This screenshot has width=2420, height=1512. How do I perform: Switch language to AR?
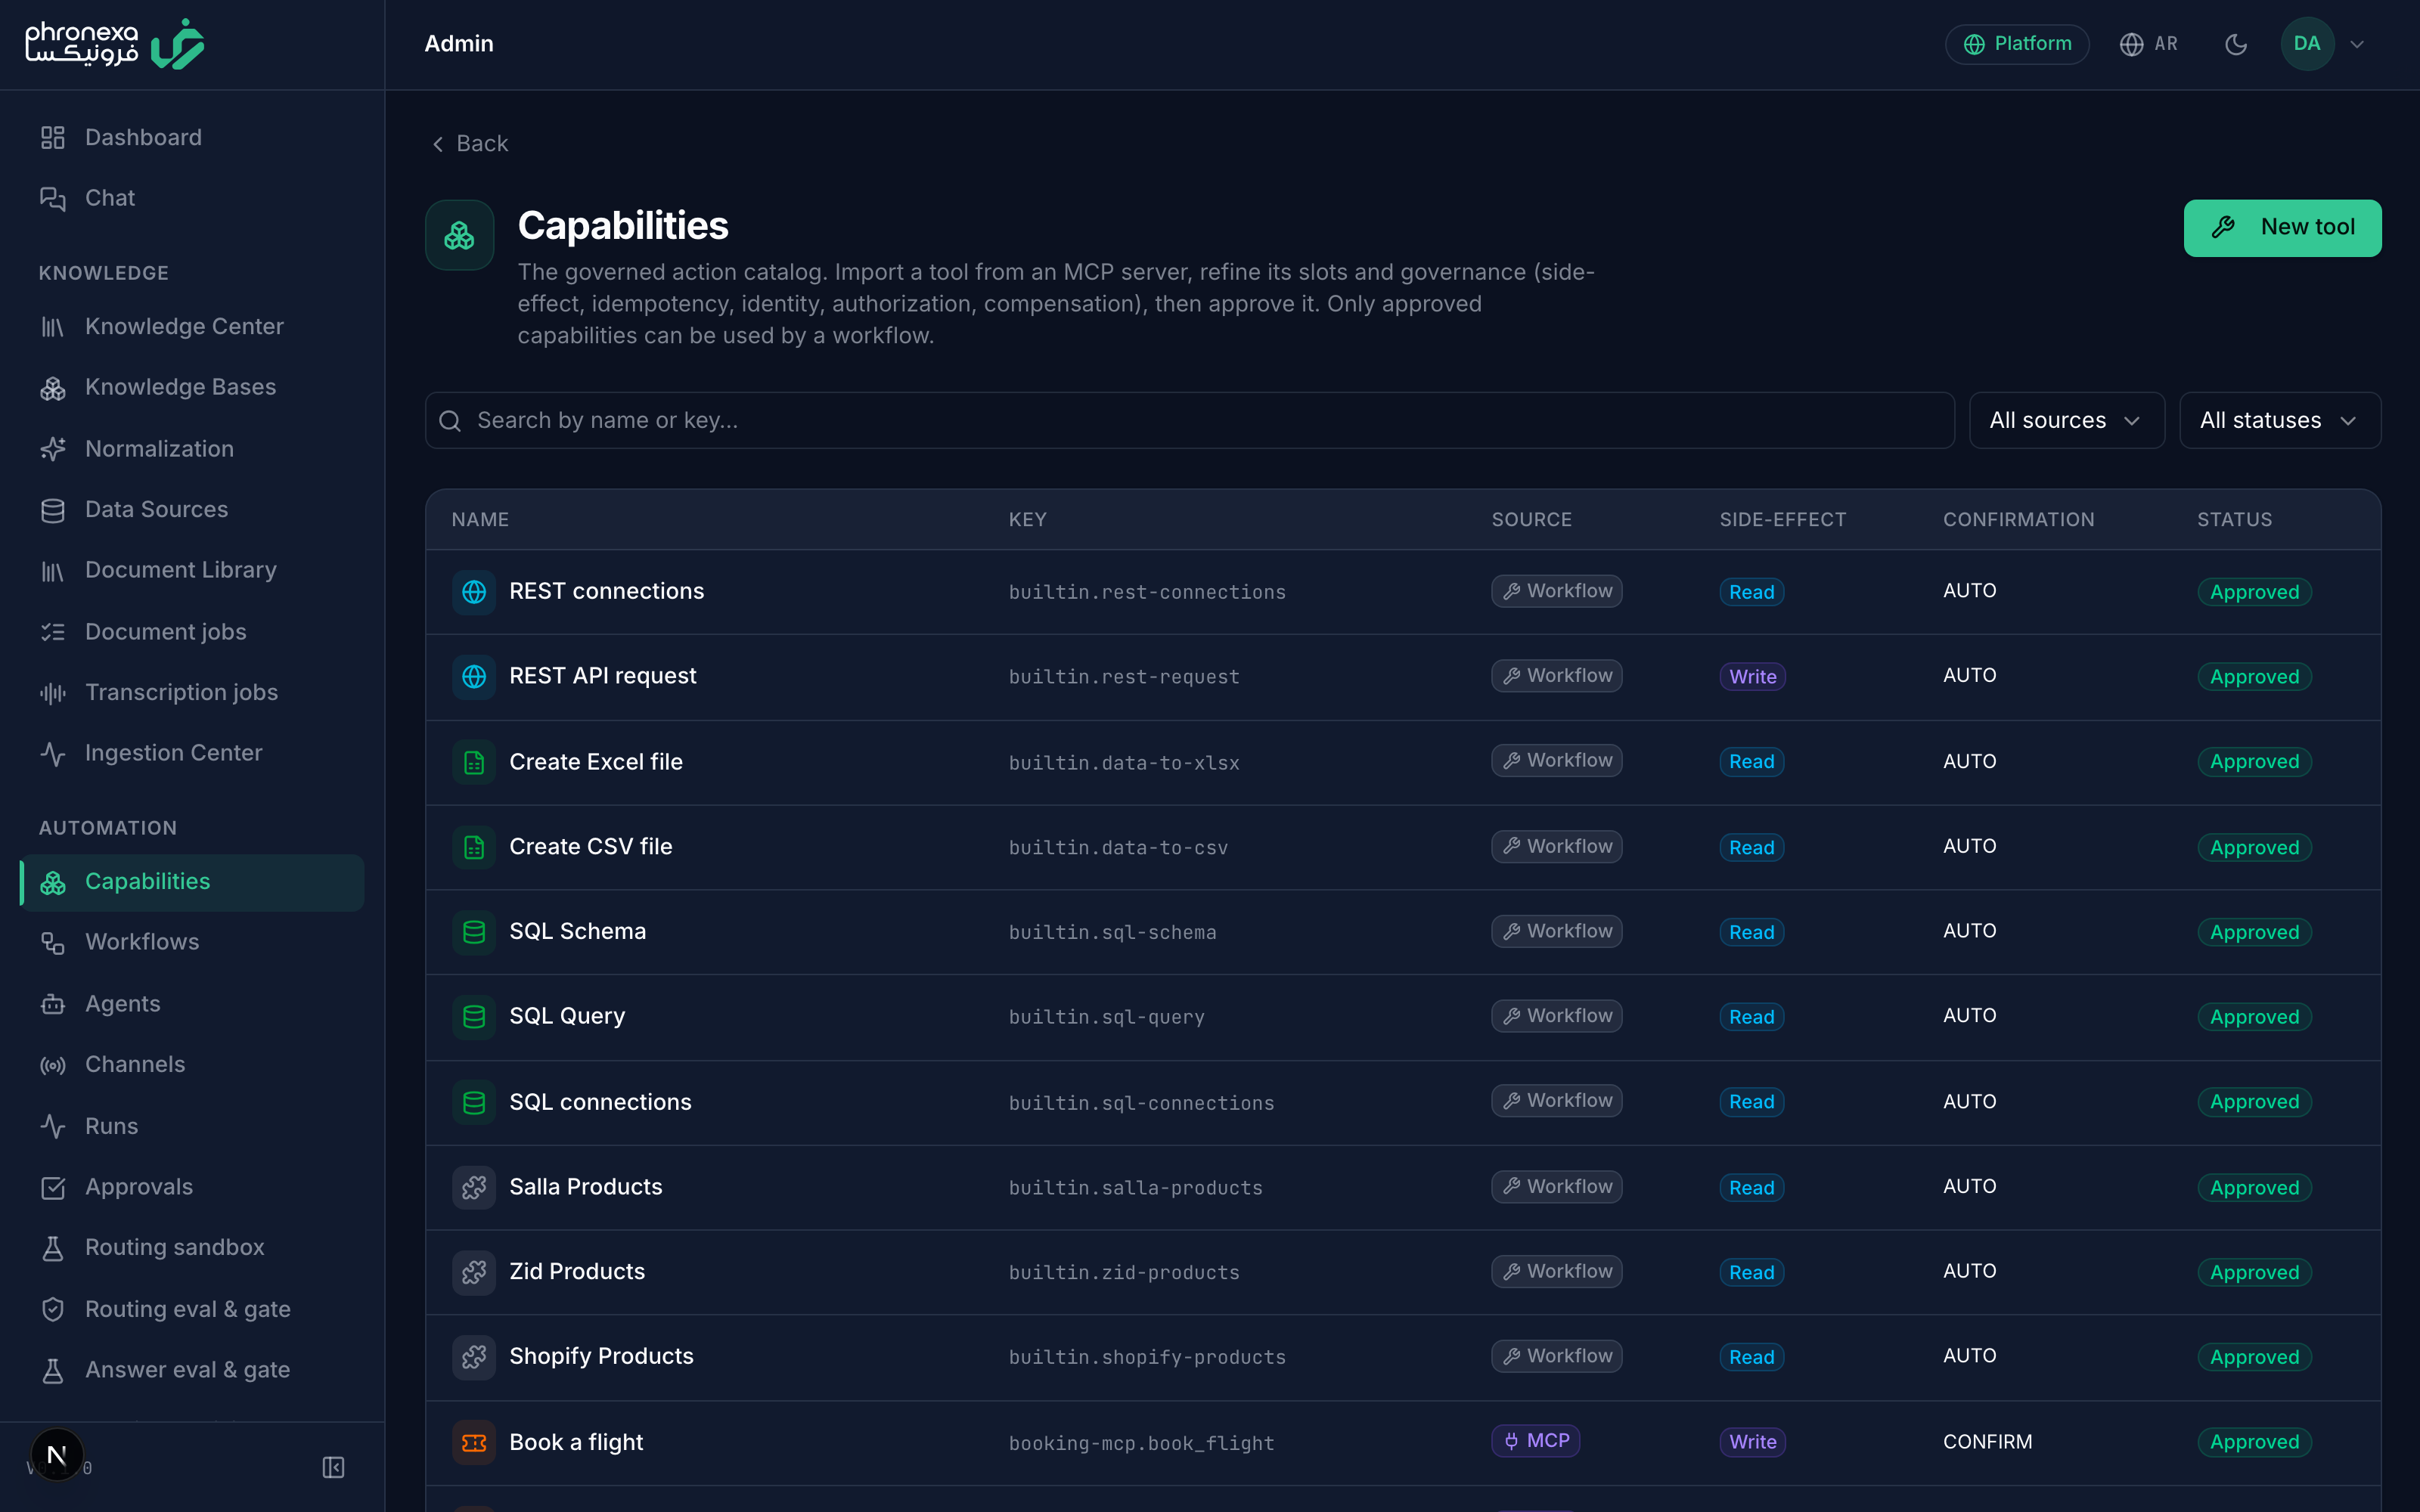click(x=2149, y=44)
